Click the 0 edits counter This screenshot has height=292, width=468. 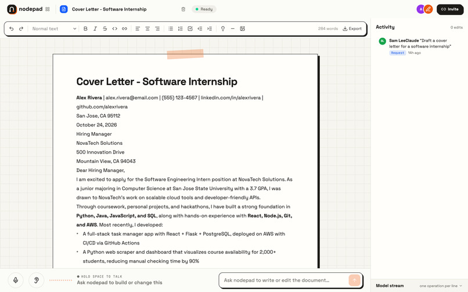click(456, 27)
